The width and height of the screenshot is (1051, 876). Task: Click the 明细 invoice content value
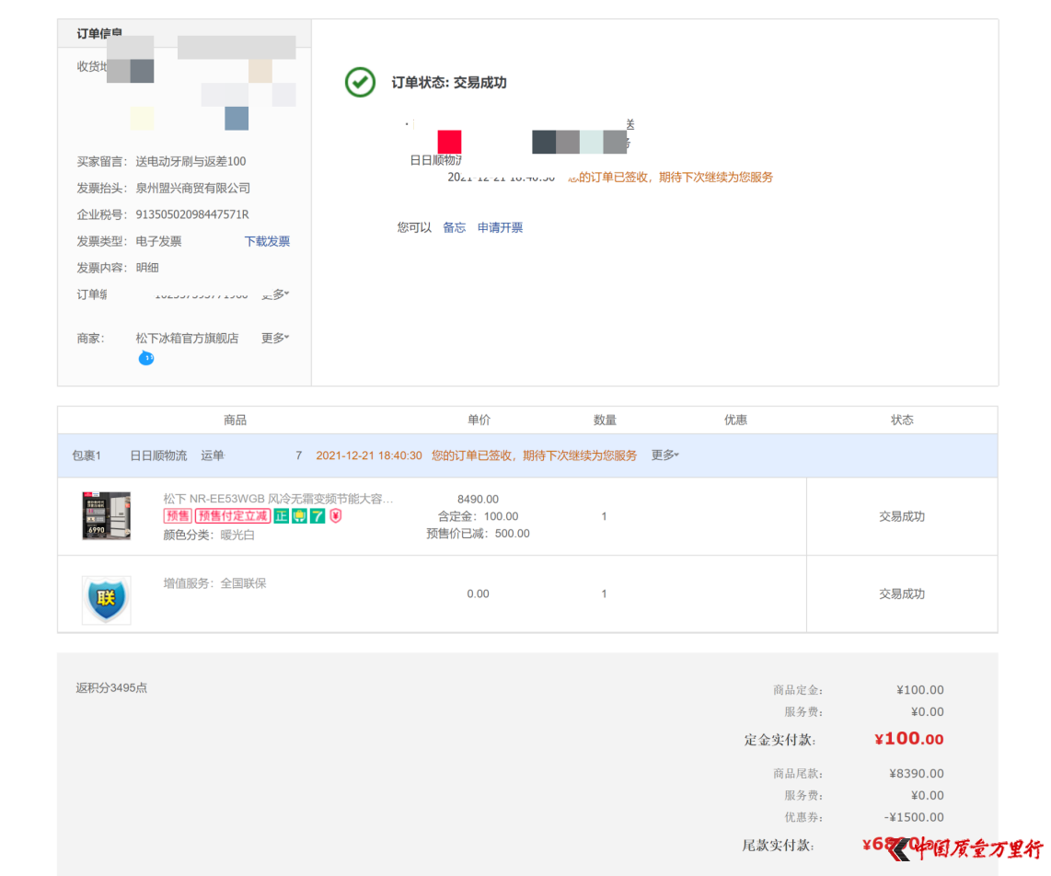click(147, 268)
